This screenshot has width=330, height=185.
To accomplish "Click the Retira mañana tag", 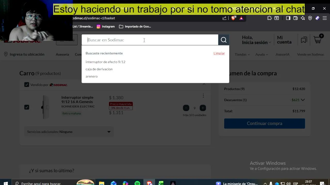I will (x=72, y=113).
